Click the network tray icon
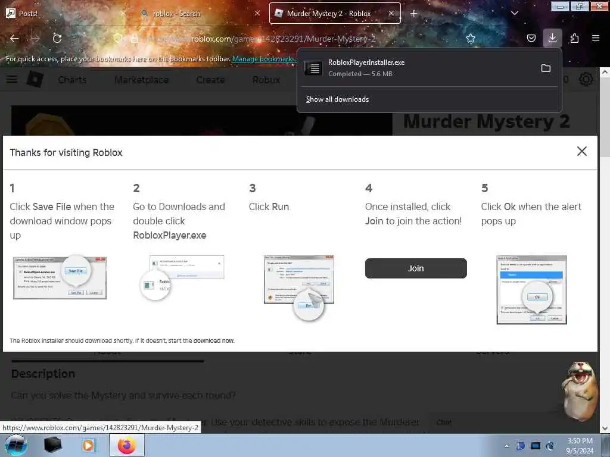Image resolution: width=610 pixels, height=457 pixels. pos(536,446)
